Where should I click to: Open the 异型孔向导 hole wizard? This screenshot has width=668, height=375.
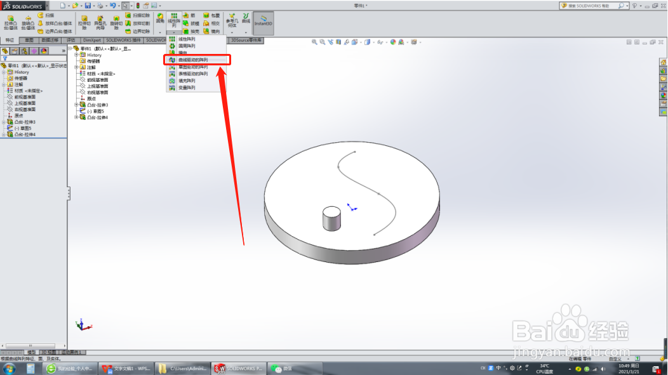pyautogui.click(x=100, y=23)
